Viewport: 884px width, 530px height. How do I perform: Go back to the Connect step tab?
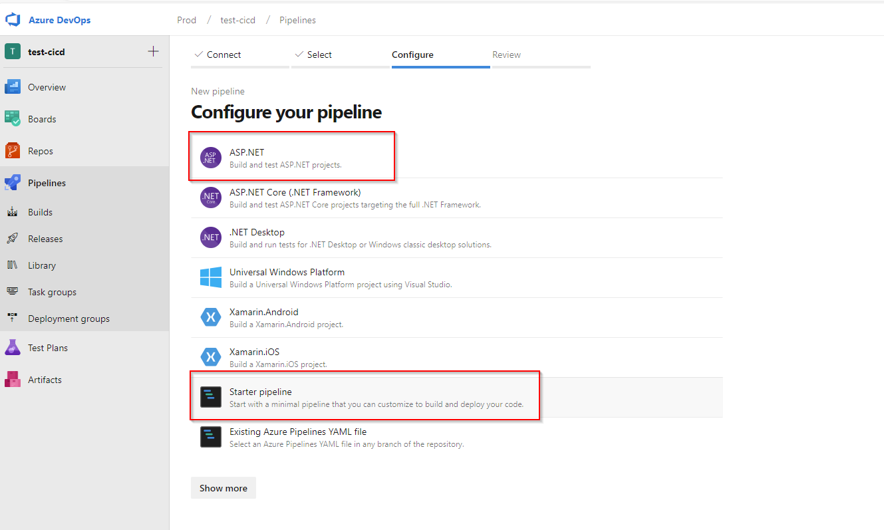240,55
